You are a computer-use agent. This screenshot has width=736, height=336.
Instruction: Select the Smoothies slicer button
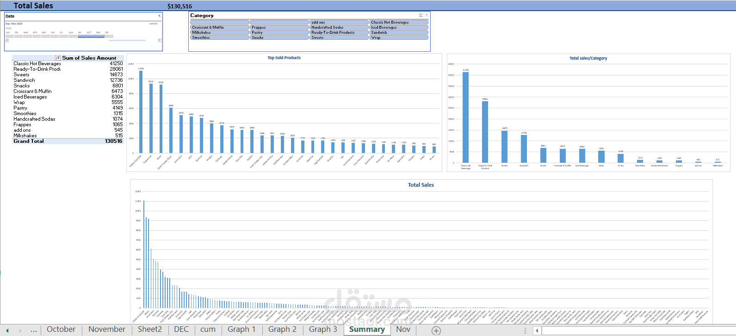point(220,37)
